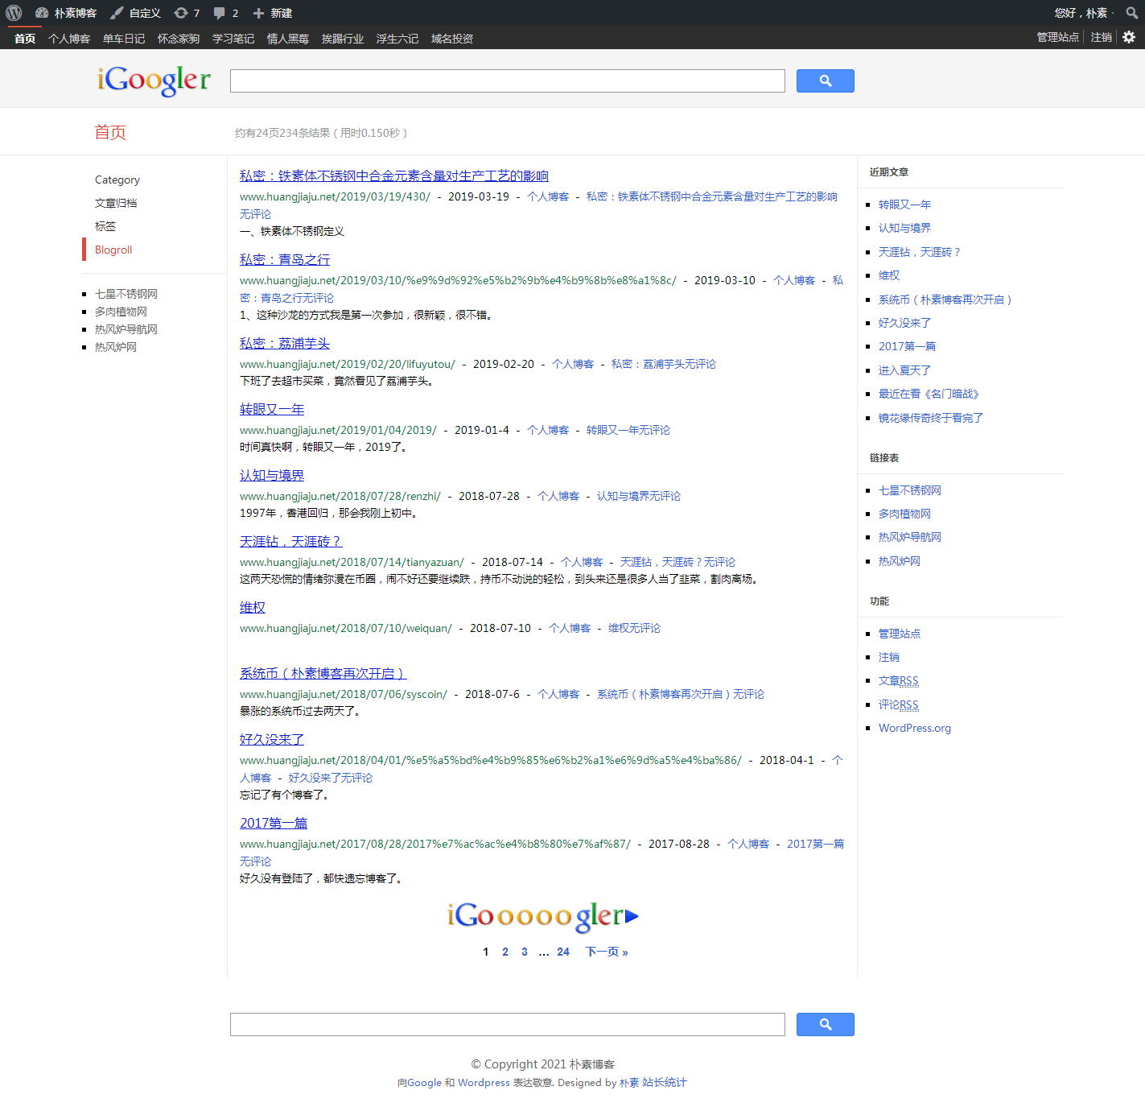The width and height of the screenshot is (1145, 1107).
Task: Open 文章RSS link in 功能 section
Action: click(x=898, y=681)
